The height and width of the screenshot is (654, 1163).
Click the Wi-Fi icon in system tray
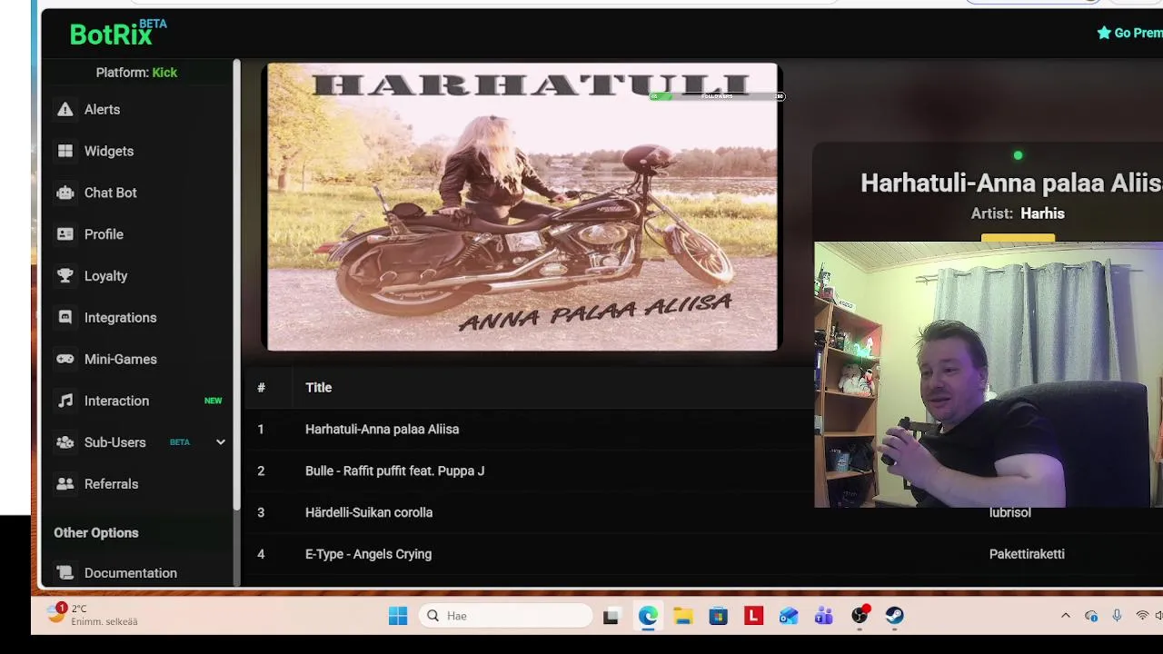1142,616
